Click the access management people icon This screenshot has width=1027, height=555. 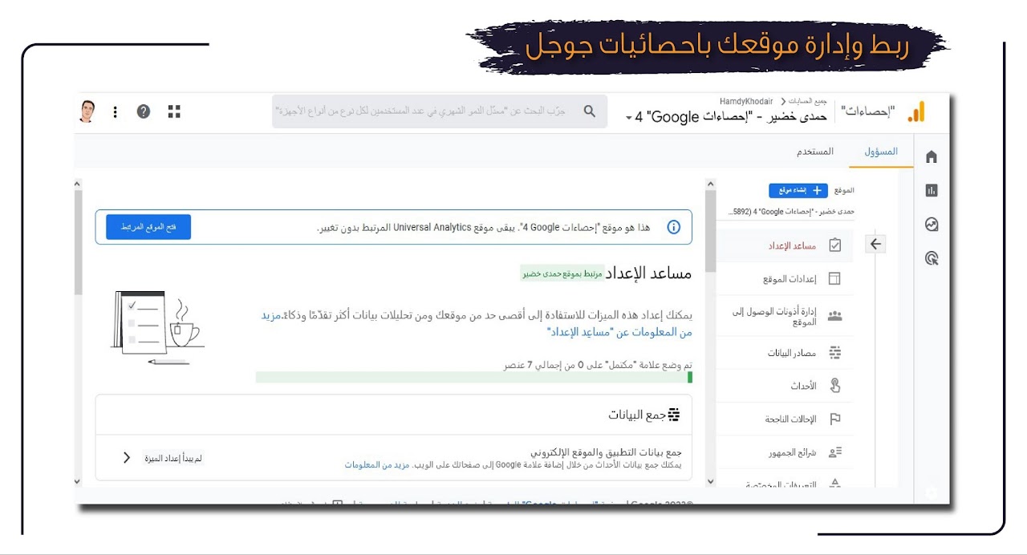(x=834, y=316)
